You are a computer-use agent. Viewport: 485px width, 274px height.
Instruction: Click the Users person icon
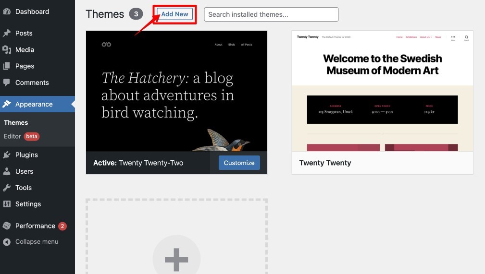[x=7, y=171]
